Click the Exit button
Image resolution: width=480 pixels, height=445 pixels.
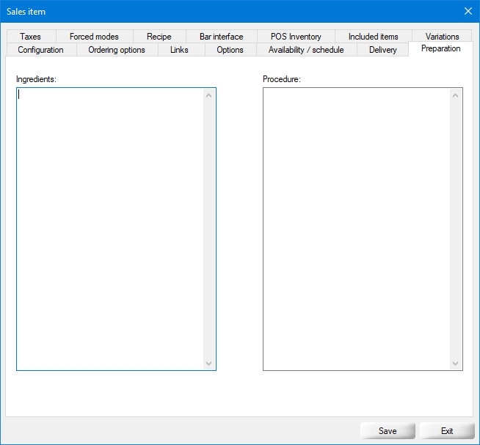click(x=447, y=431)
